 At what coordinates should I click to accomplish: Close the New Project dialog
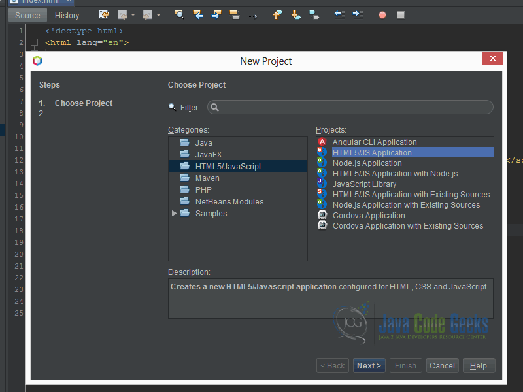[492, 58]
